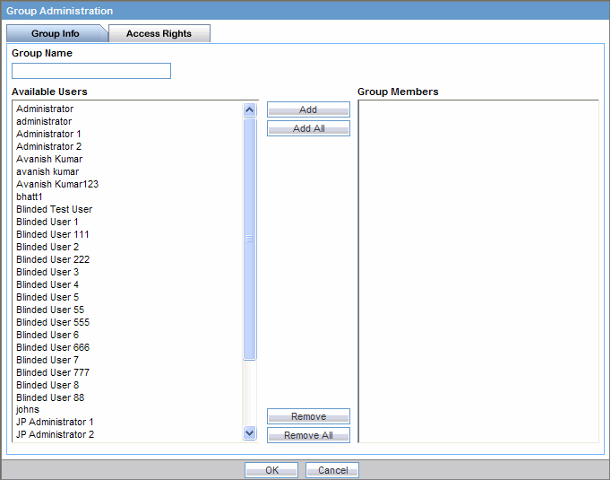Click the Available Users scrollbar thumb

point(249,239)
